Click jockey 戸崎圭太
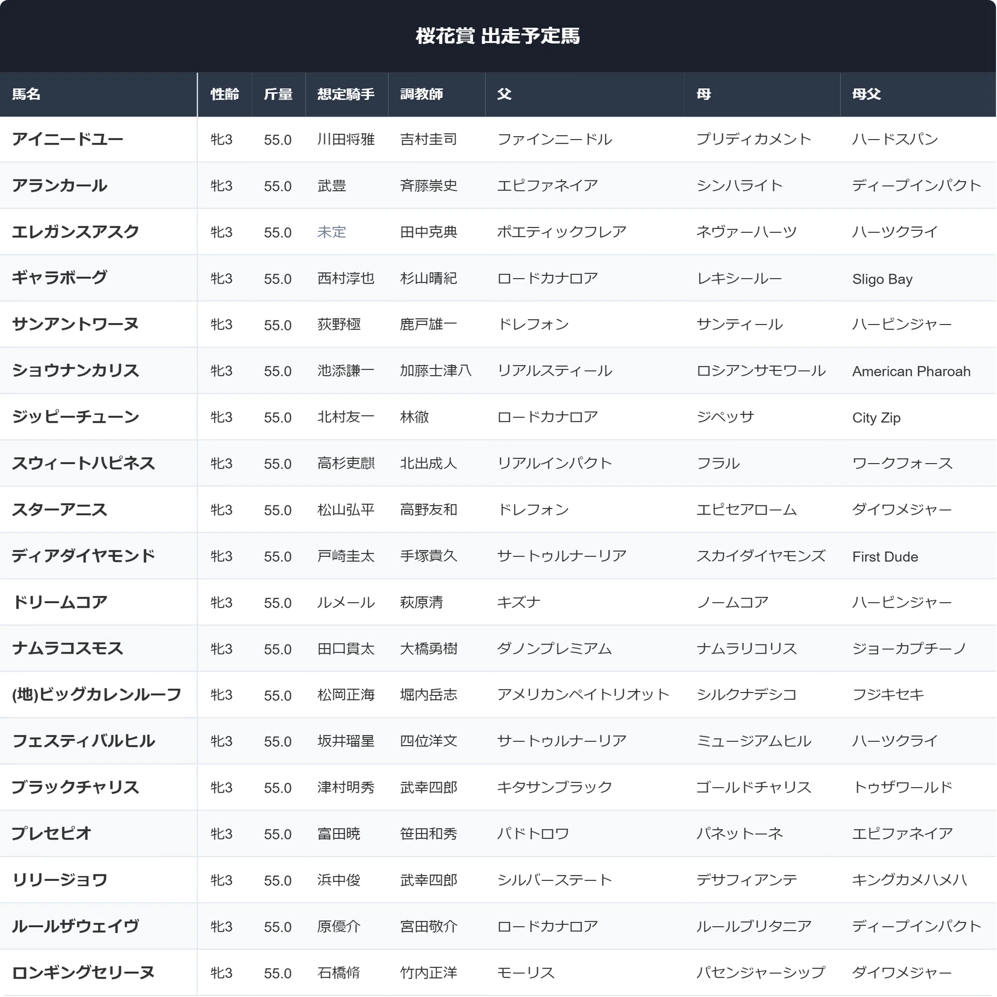The height and width of the screenshot is (997, 997). click(x=346, y=556)
